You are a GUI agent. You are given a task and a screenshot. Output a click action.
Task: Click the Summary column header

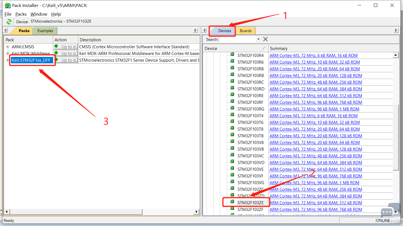click(334, 48)
